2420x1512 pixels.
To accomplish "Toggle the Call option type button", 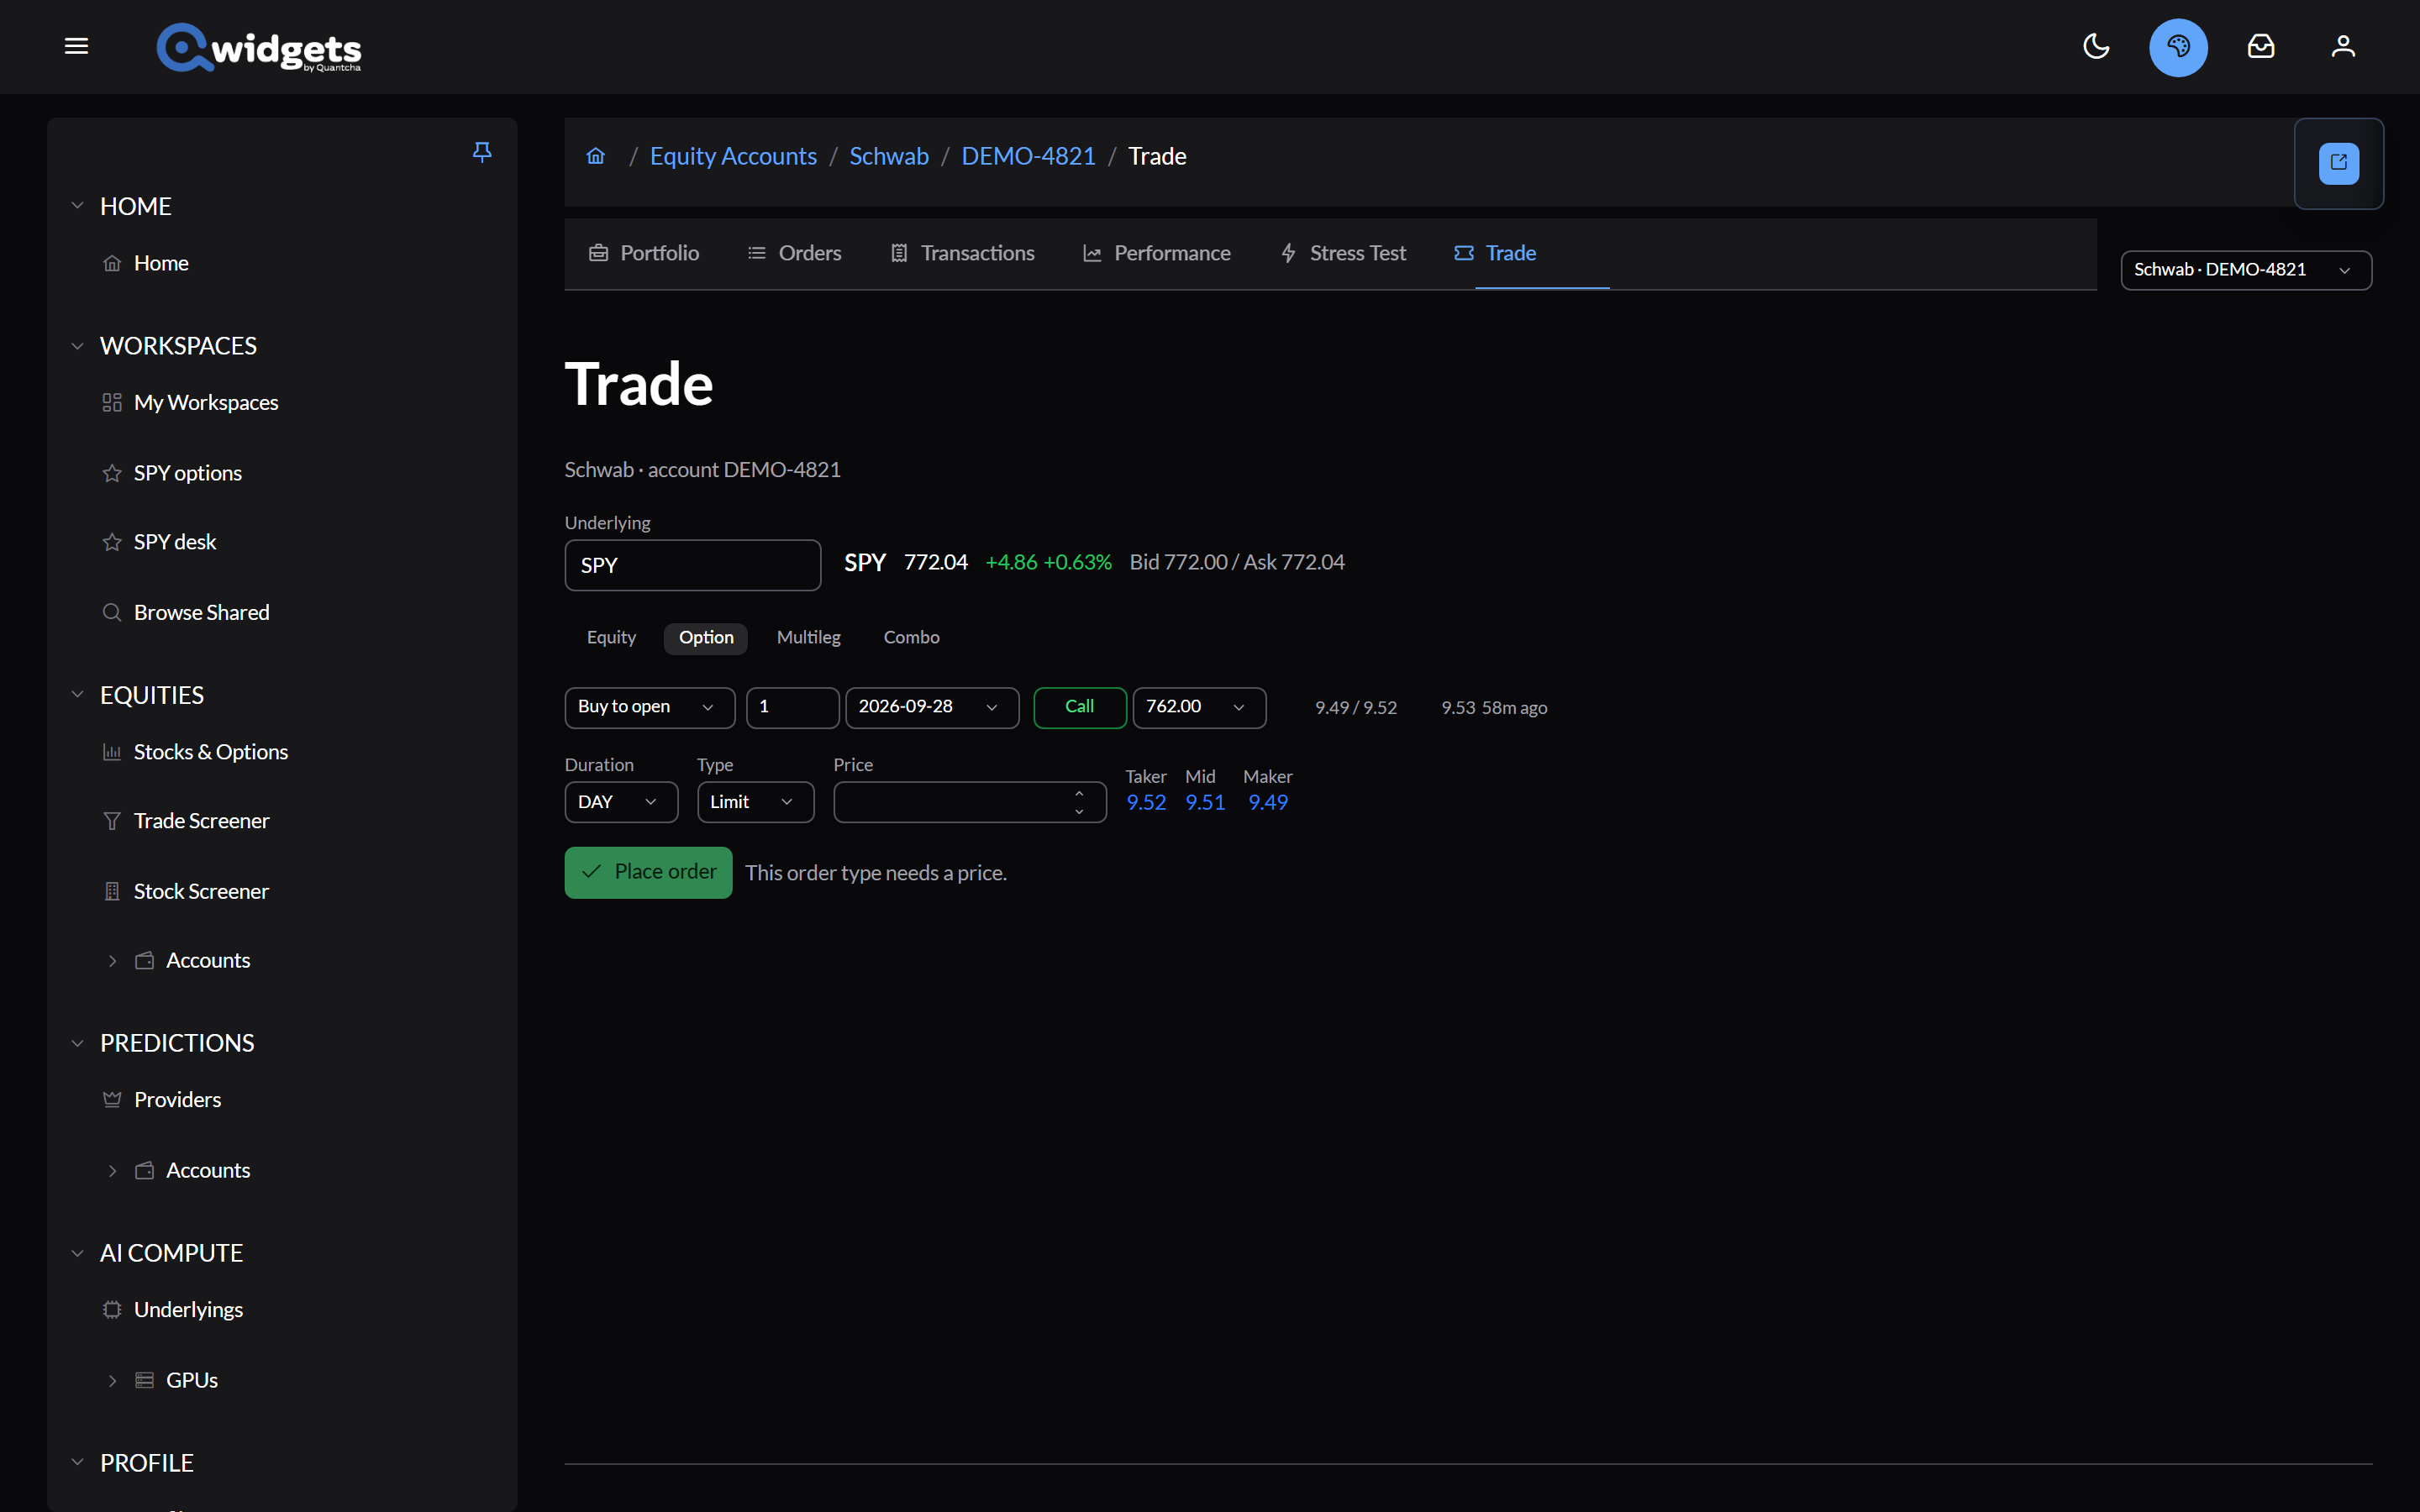I will (1080, 707).
